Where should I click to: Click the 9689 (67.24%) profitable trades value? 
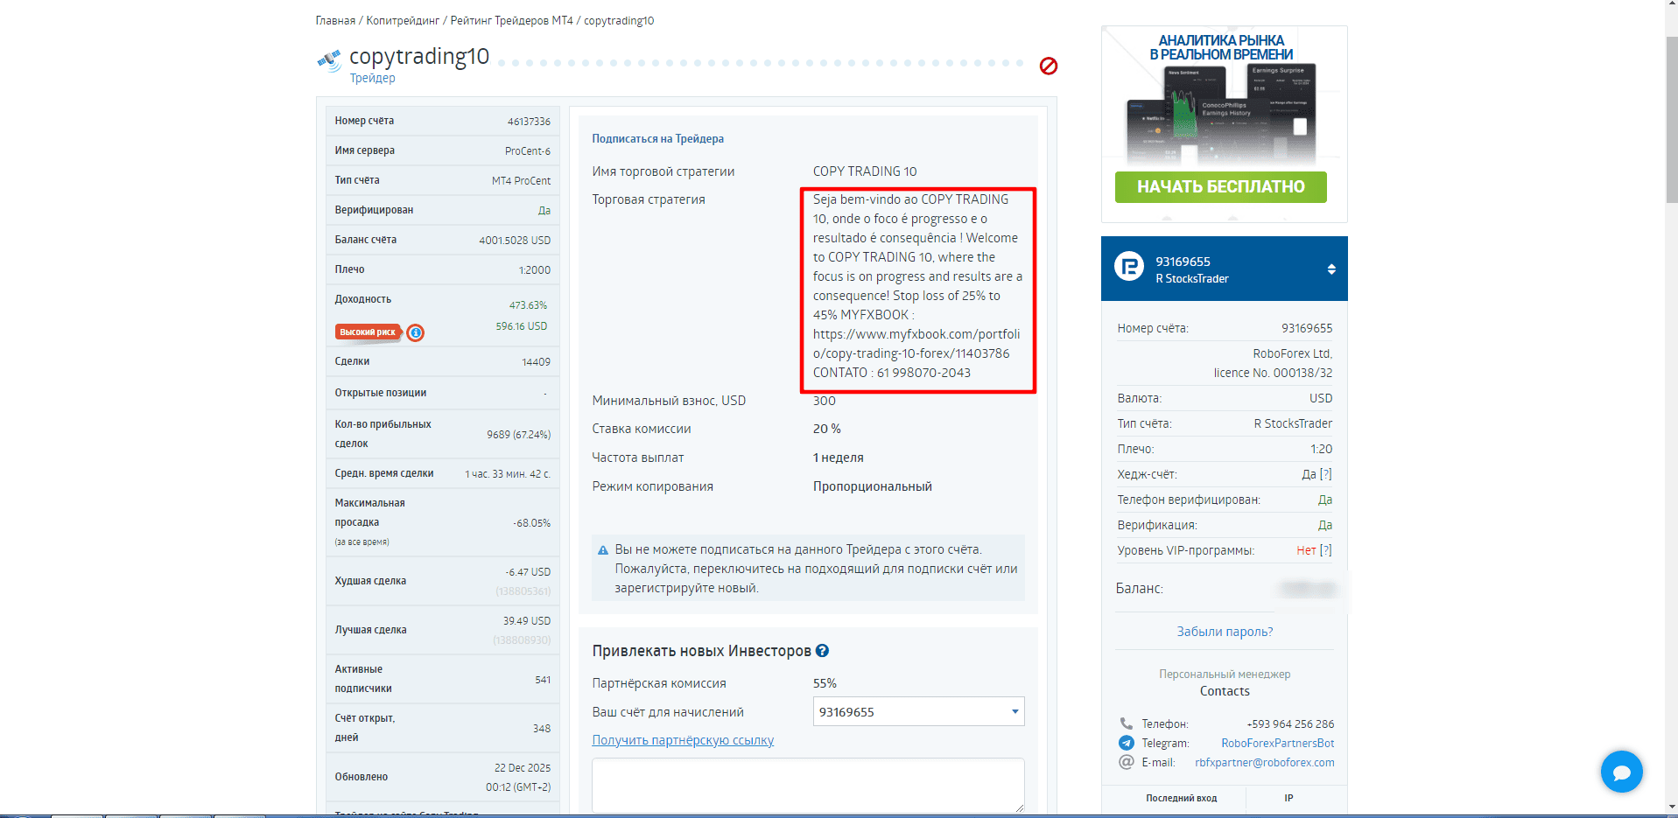(518, 435)
